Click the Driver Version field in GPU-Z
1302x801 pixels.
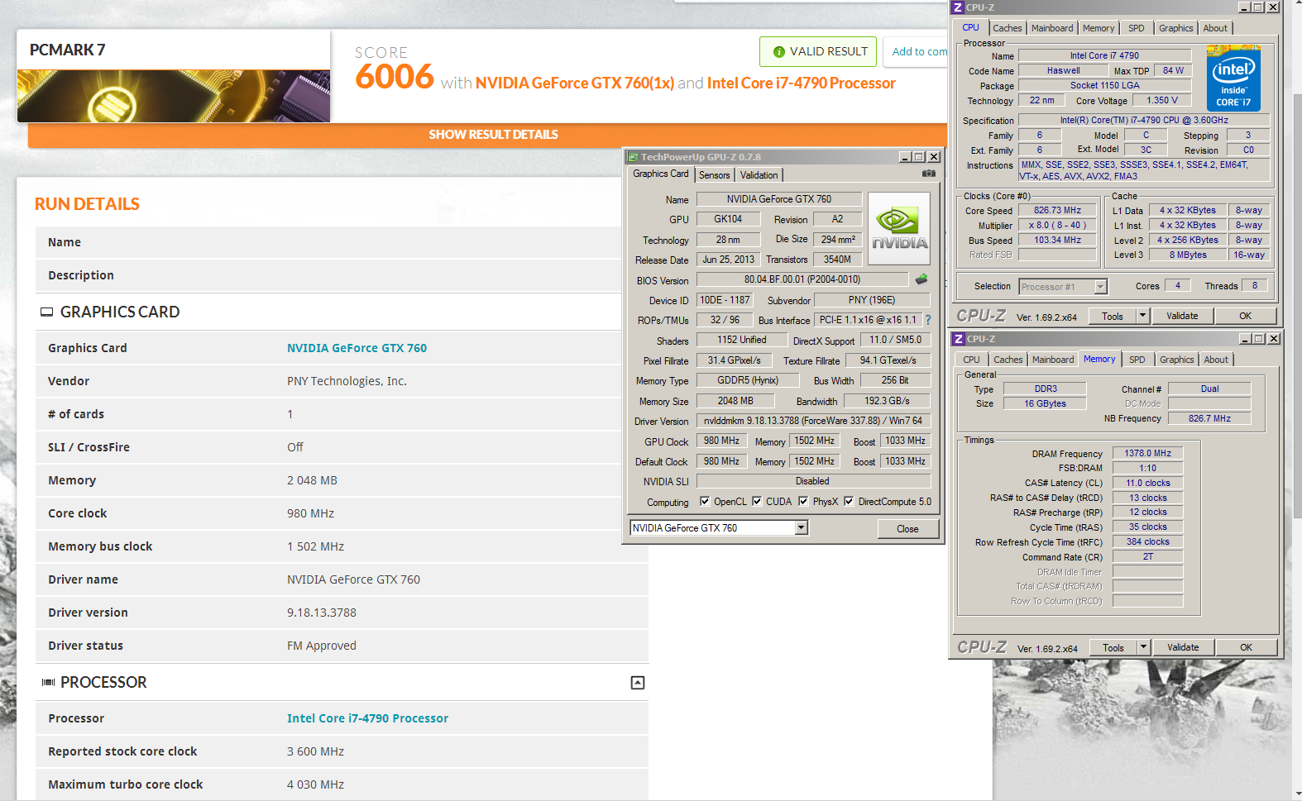[813, 421]
